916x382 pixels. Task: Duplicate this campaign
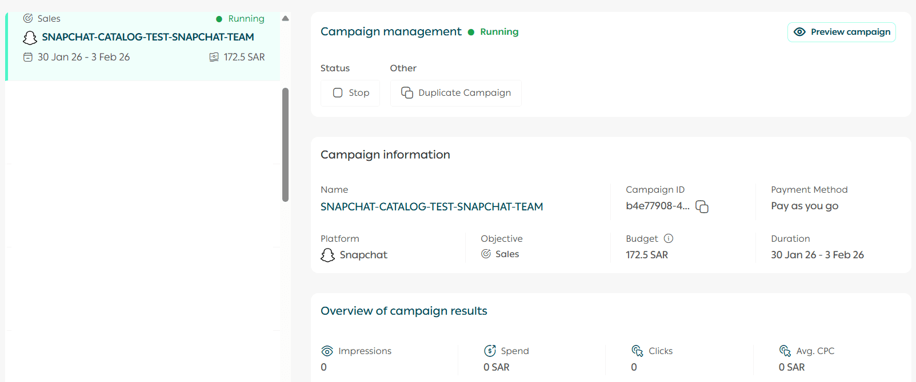(x=455, y=93)
